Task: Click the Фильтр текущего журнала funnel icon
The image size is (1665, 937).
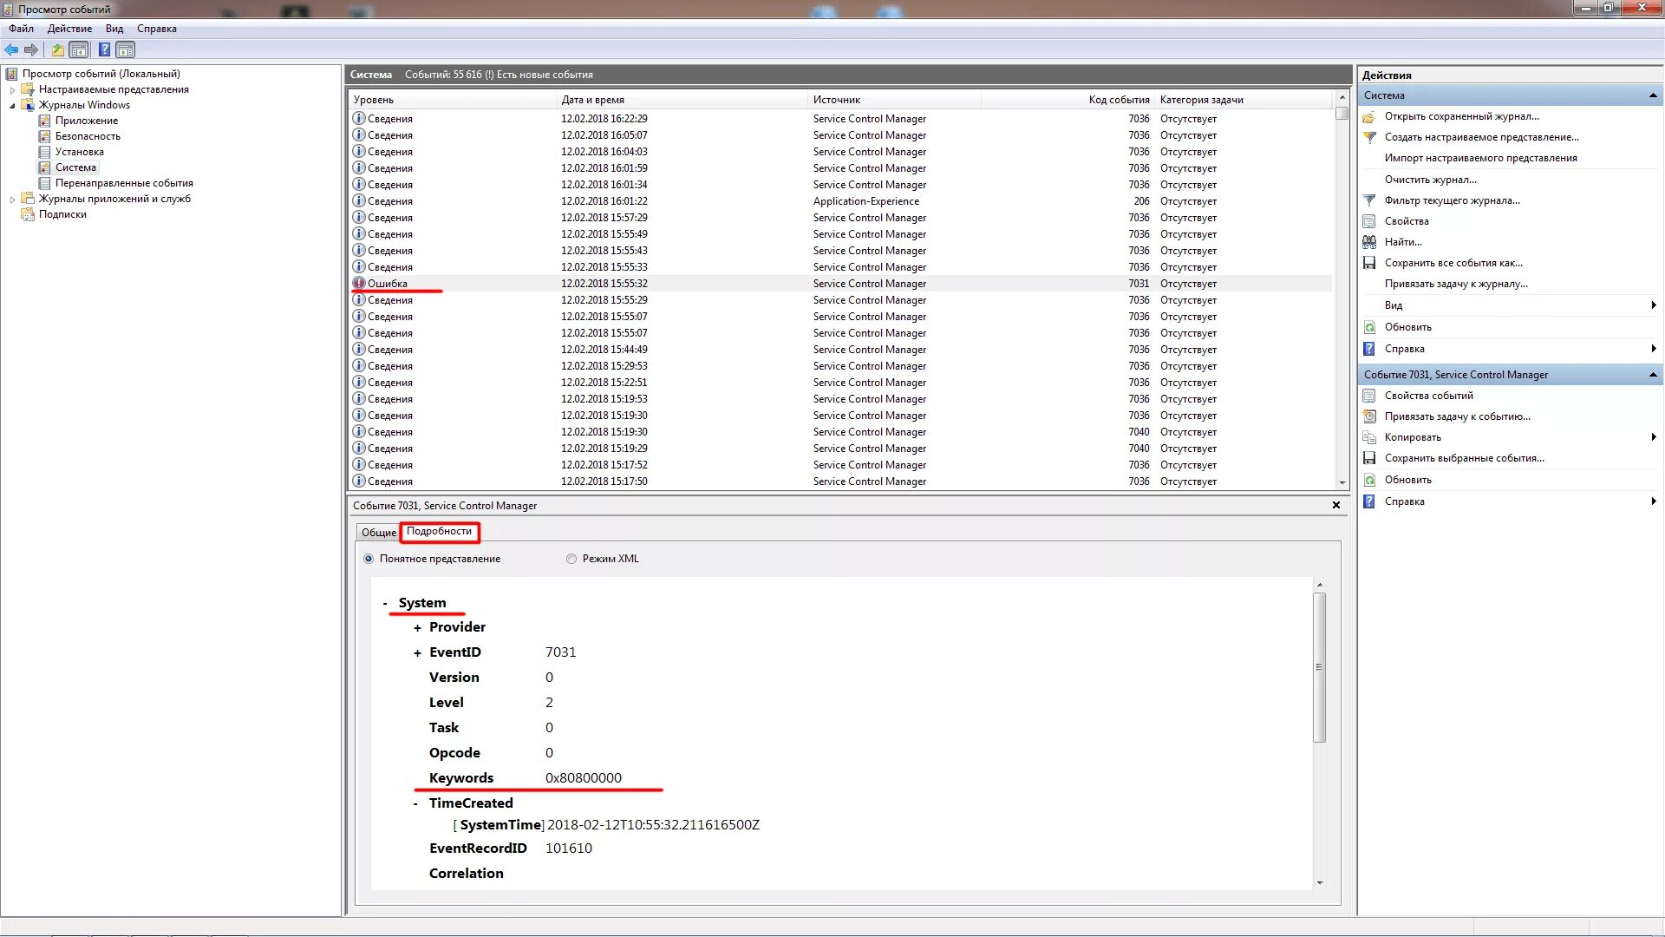Action: click(1369, 200)
